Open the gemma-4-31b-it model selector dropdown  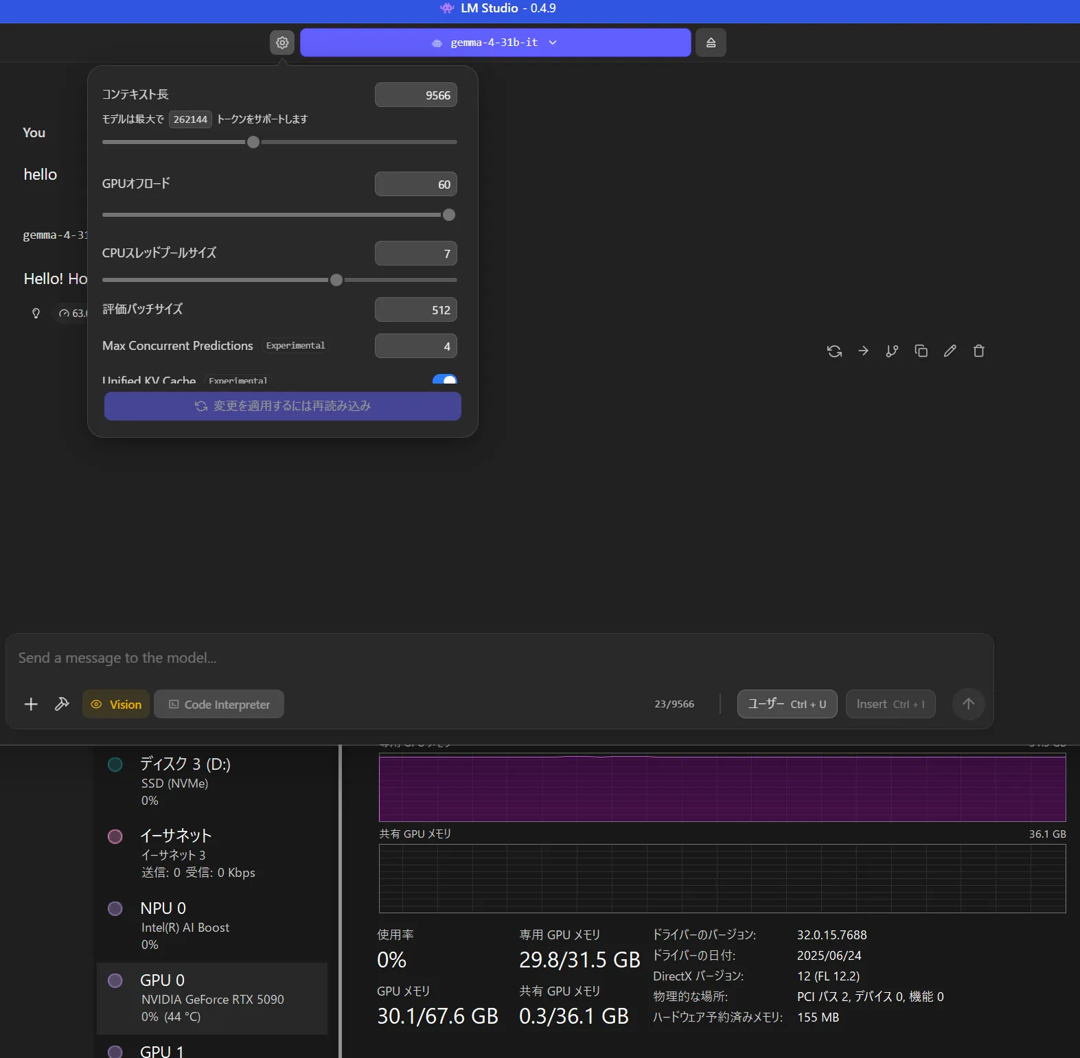tap(495, 43)
